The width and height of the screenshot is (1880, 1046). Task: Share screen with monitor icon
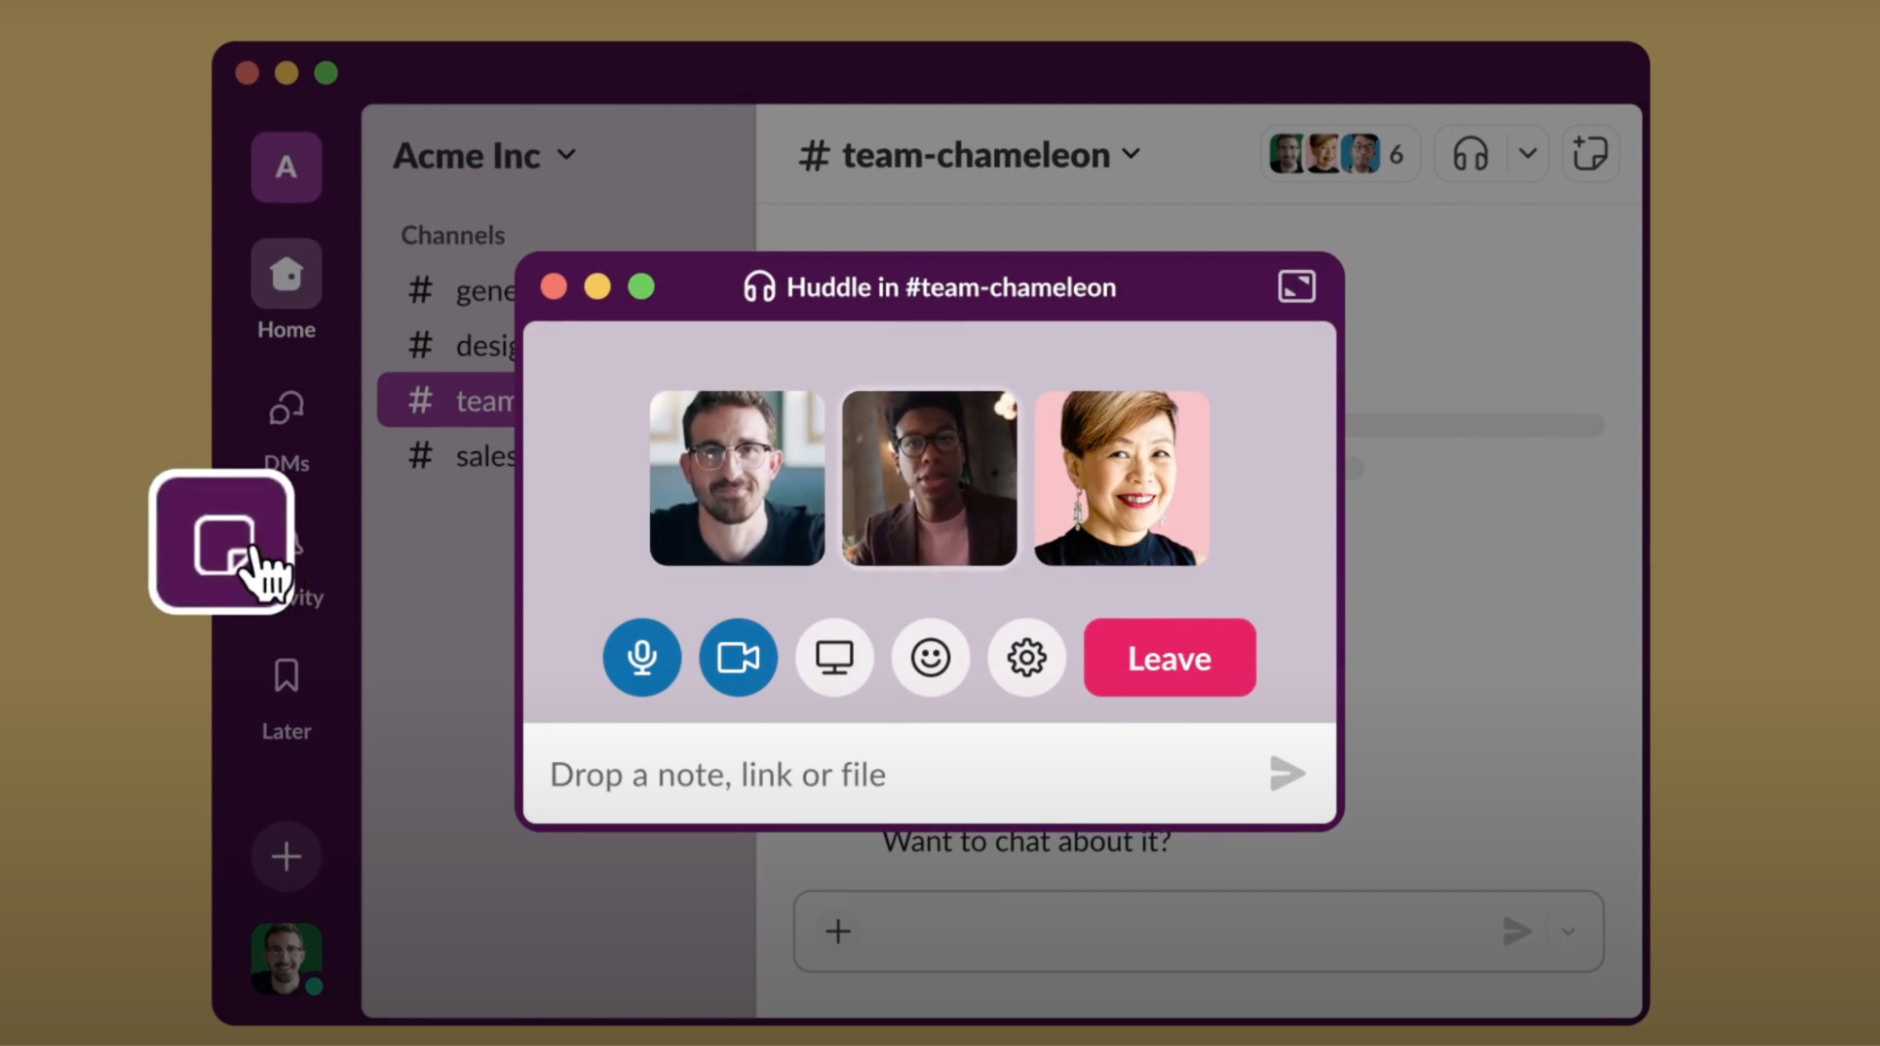[x=834, y=657]
